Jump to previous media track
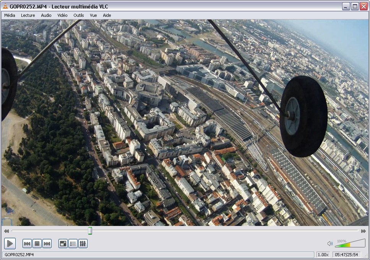Image resolution: width=370 pixels, height=260 pixels. click(27, 244)
